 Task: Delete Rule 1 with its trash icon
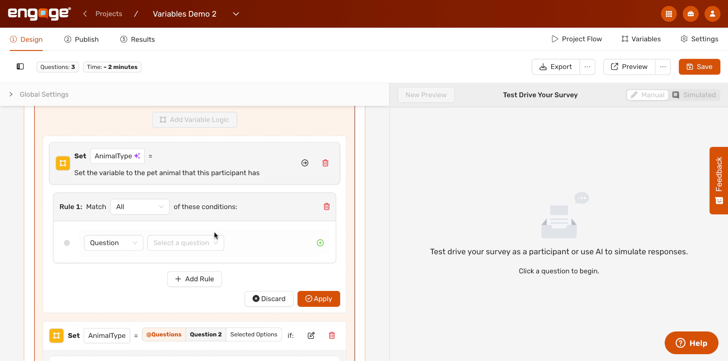tap(326, 206)
